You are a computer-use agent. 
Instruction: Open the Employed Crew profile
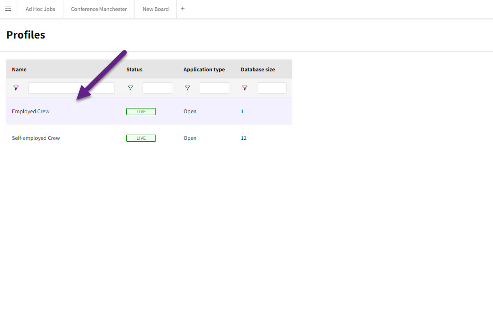(x=31, y=111)
